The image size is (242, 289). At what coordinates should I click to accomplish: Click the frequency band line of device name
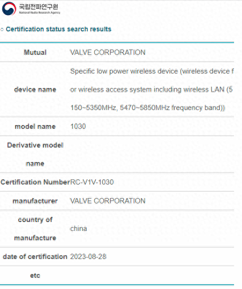coord(147,108)
